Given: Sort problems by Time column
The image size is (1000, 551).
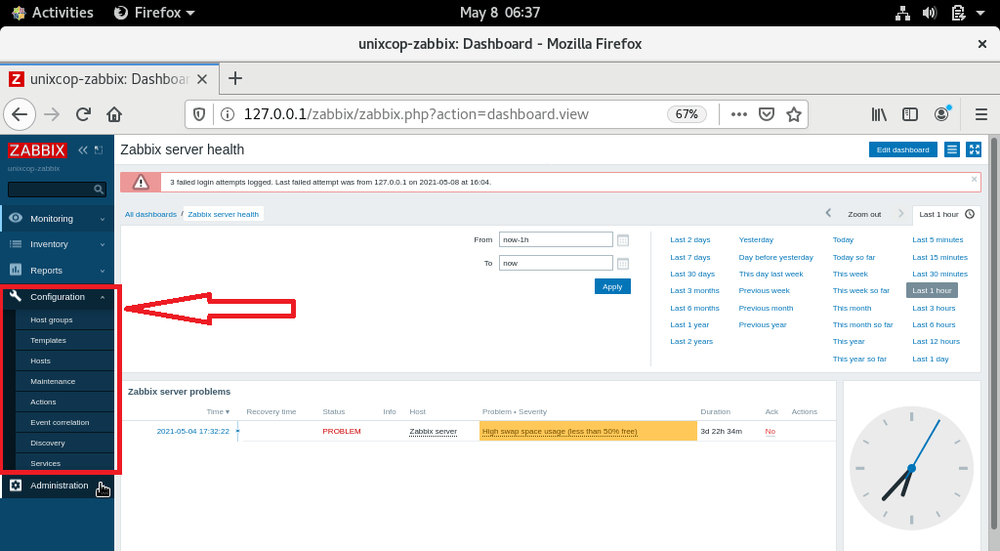Looking at the screenshot, I should point(218,412).
